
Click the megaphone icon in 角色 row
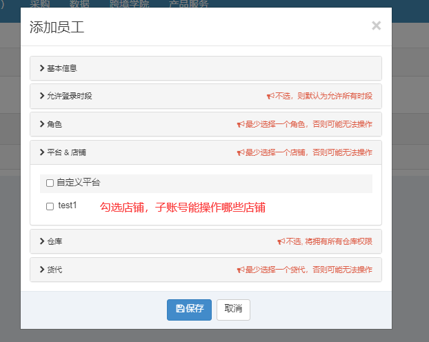(241, 125)
